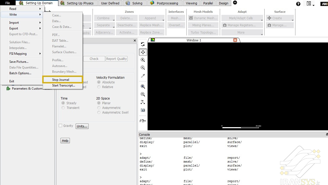This screenshot has height=185, width=328.
Task: Click the help question mark icon
Action: tap(298, 4)
